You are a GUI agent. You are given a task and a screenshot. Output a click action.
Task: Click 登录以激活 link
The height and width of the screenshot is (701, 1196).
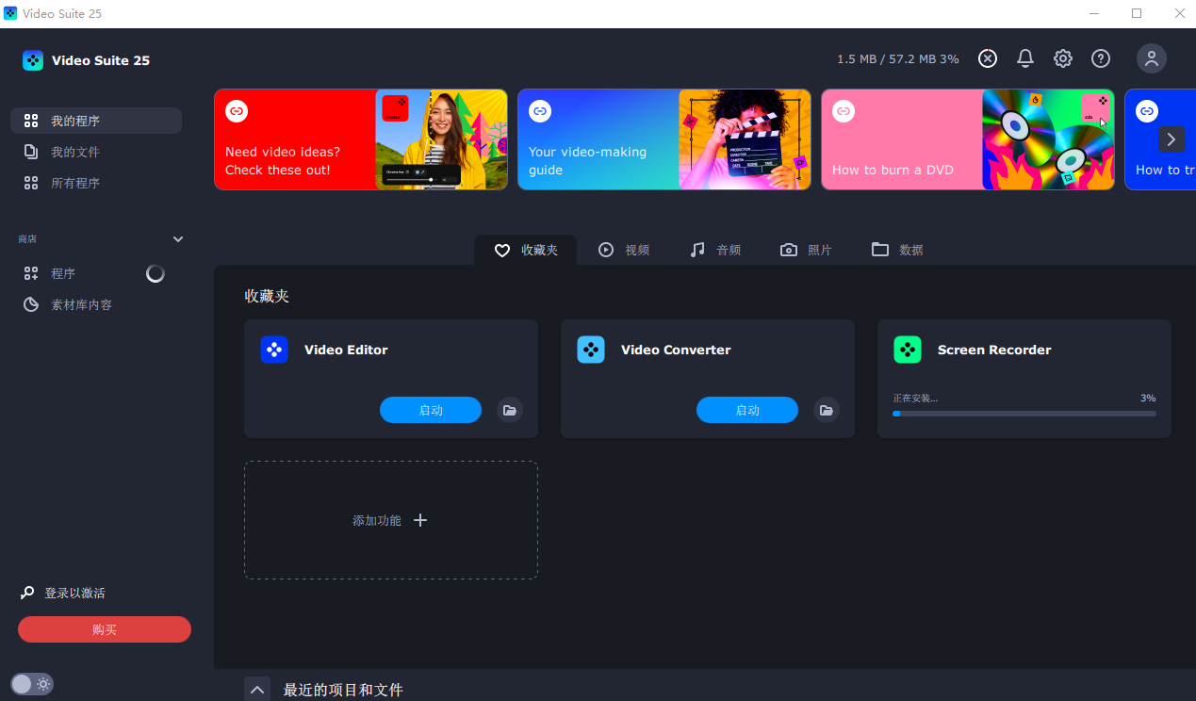point(74,593)
